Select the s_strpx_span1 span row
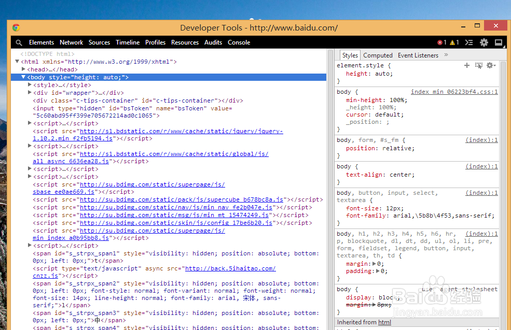Screen dimensions: 511x330 tap(176, 257)
